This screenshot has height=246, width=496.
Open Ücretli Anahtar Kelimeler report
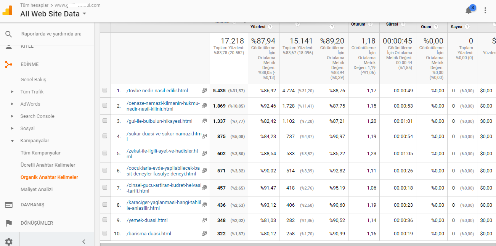(48, 165)
